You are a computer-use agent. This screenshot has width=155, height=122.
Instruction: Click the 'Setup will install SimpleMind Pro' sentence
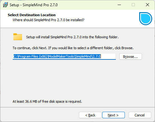click(x=72, y=37)
